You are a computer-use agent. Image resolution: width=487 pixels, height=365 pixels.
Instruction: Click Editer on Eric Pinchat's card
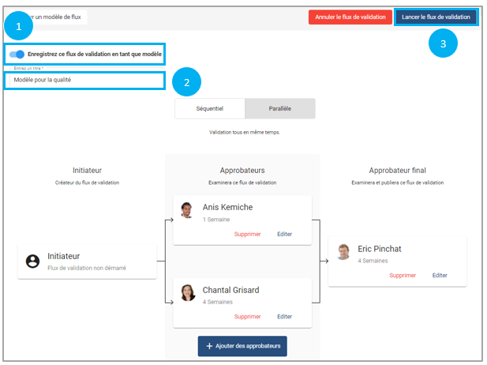440,275
